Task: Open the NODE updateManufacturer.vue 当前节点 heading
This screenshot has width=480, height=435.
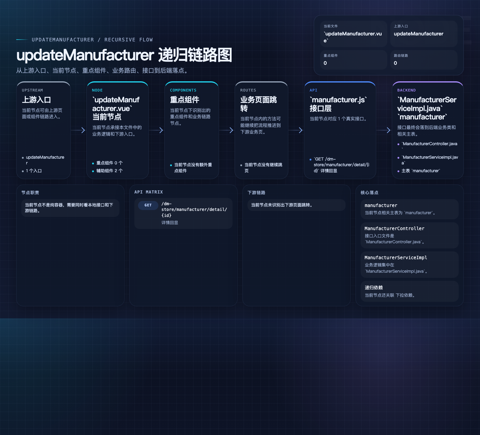Action: click(116, 108)
